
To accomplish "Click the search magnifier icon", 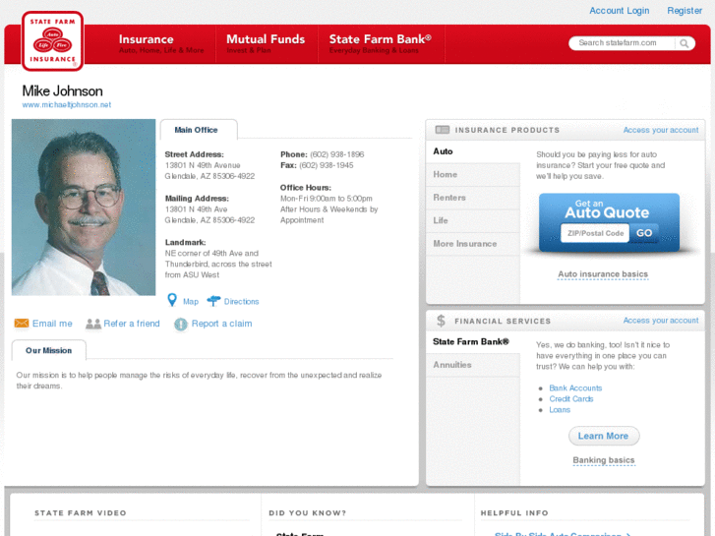I will [x=684, y=43].
